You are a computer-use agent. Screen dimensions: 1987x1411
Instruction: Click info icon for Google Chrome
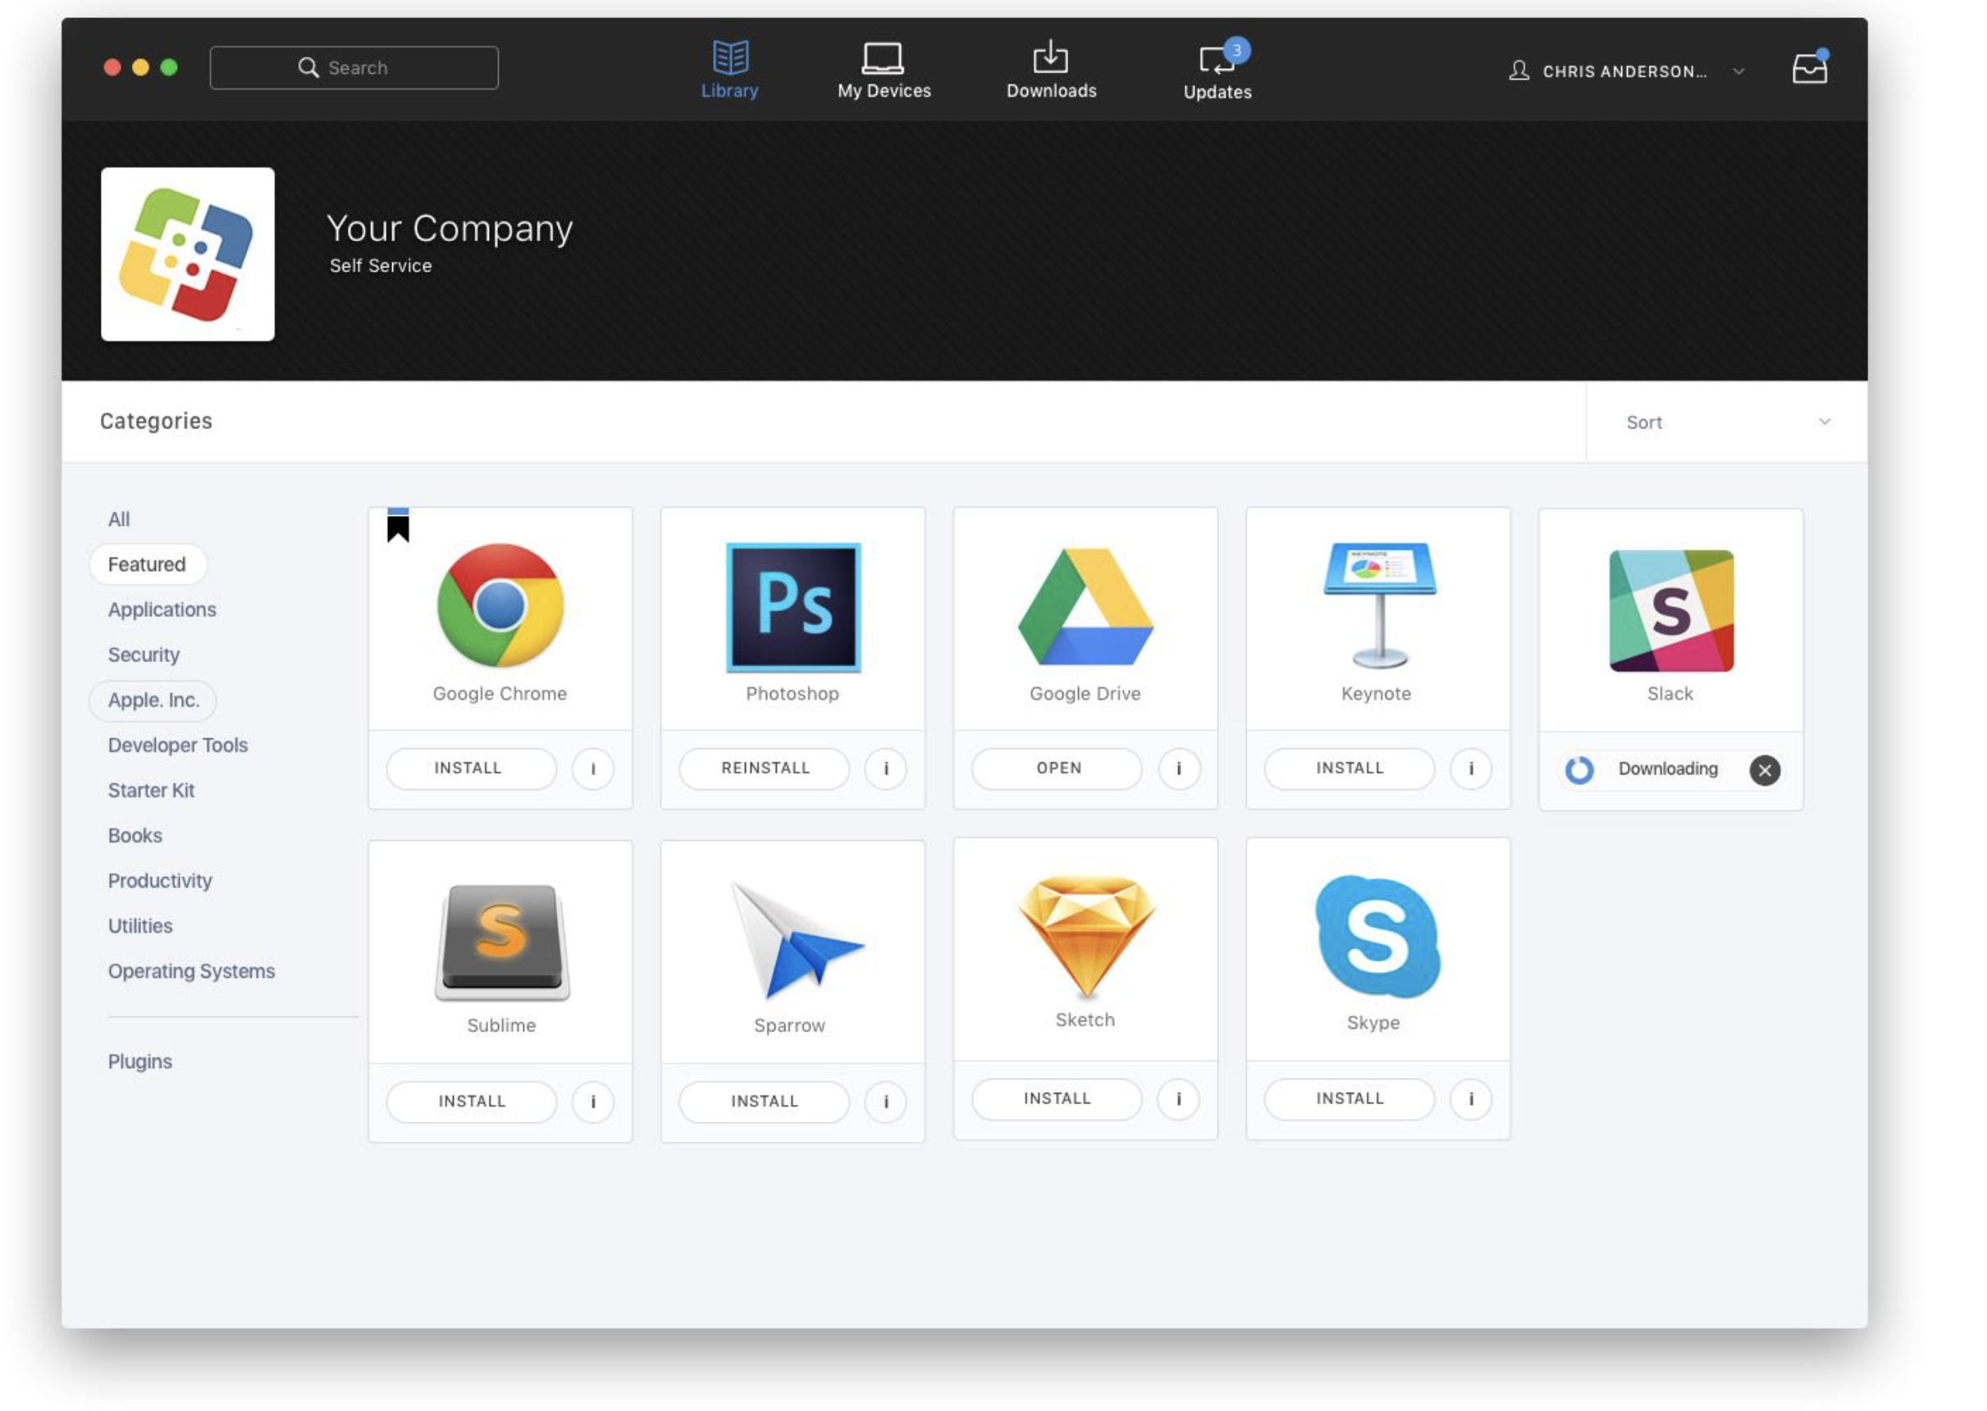(593, 769)
